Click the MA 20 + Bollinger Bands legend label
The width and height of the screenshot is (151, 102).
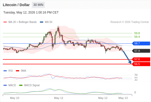pos(23,22)
